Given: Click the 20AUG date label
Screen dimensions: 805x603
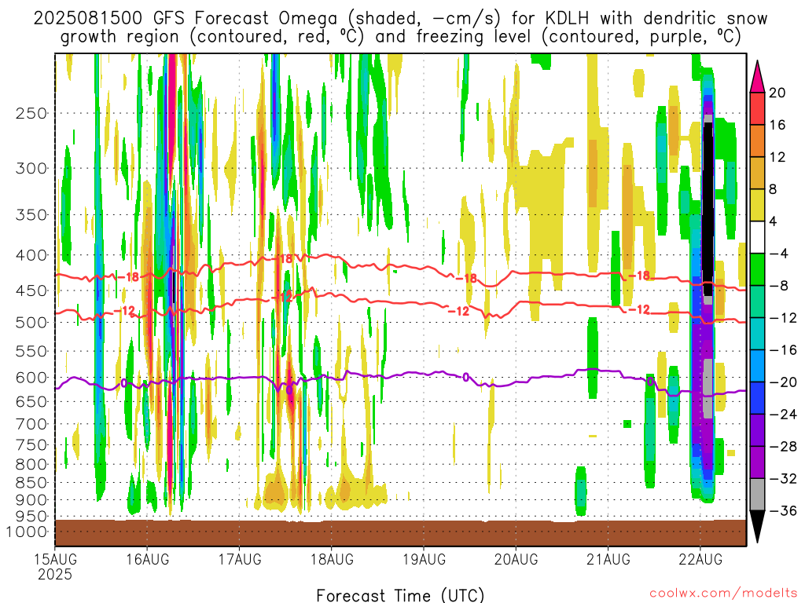Looking at the screenshot, I should pyautogui.click(x=516, y=559).
